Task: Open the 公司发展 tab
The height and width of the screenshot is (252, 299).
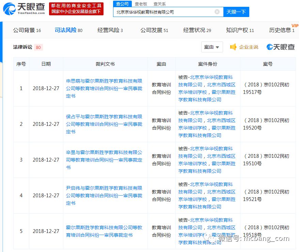Action: coord(154,30)
